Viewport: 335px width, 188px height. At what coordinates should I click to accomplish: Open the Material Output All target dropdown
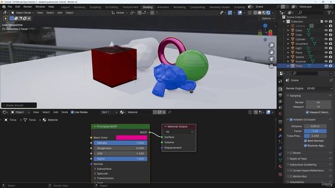click(179, 132)
